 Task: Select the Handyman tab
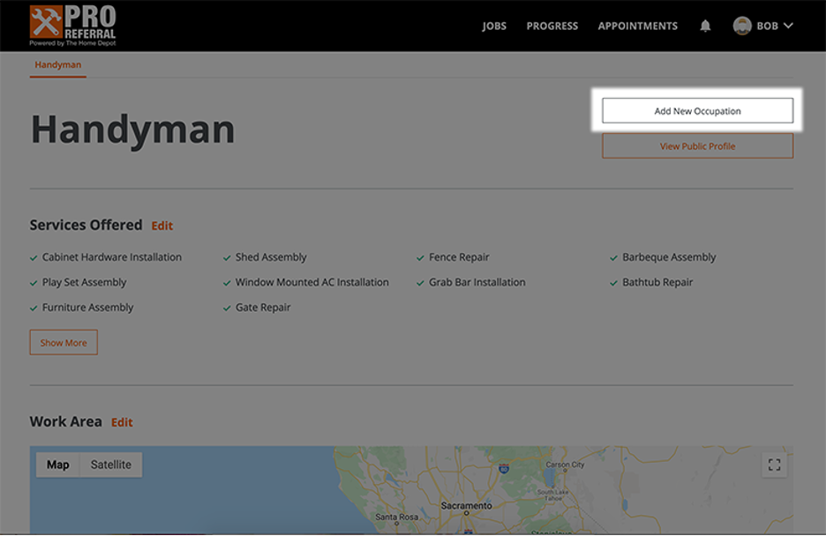(58, 64)
